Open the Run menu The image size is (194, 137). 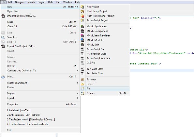(58, 2)
